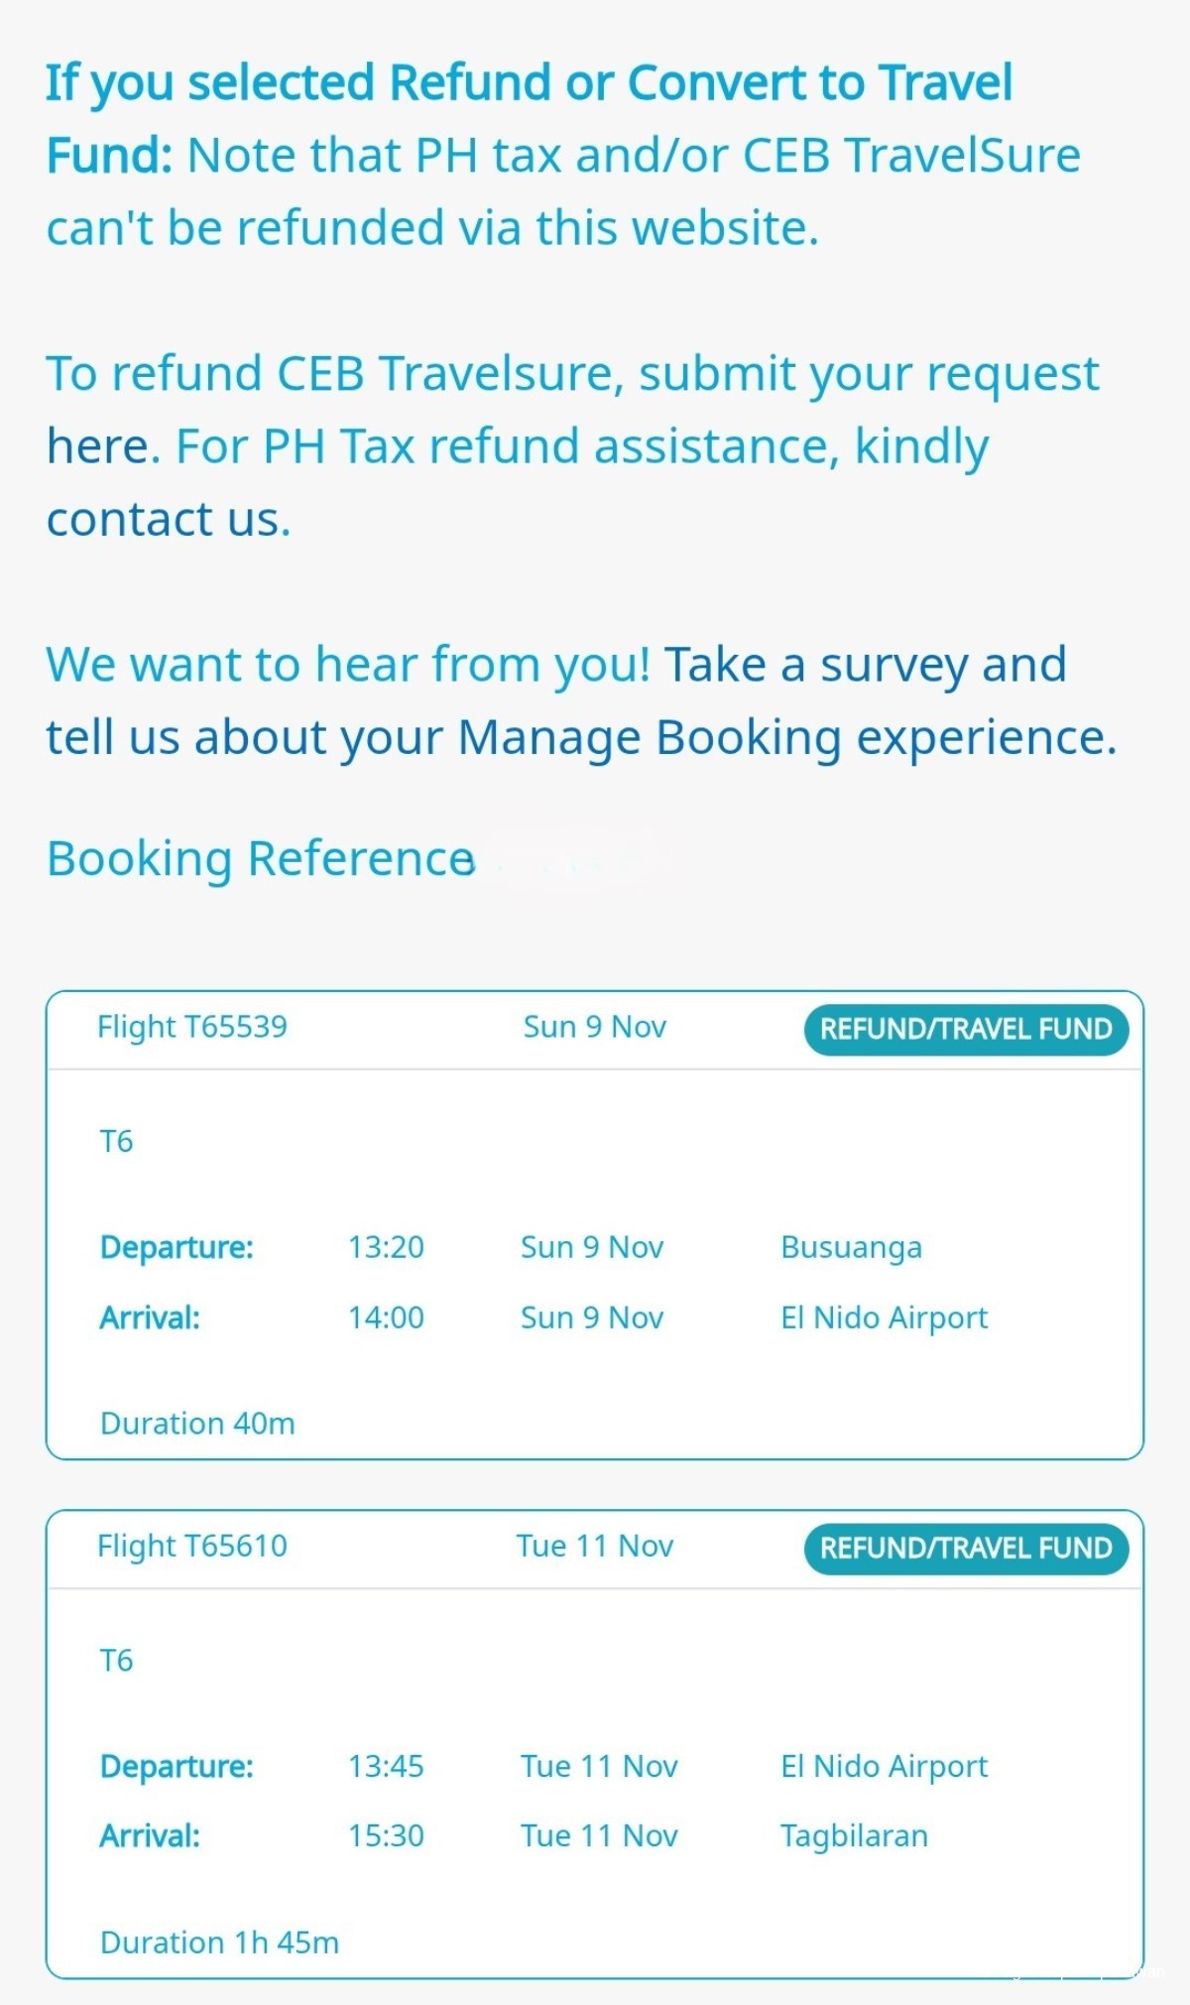Open the "contact us" link
Screen dimensions: 1190x2005
point(167,519)
